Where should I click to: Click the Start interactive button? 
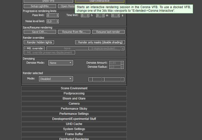(x=100, y=1)
